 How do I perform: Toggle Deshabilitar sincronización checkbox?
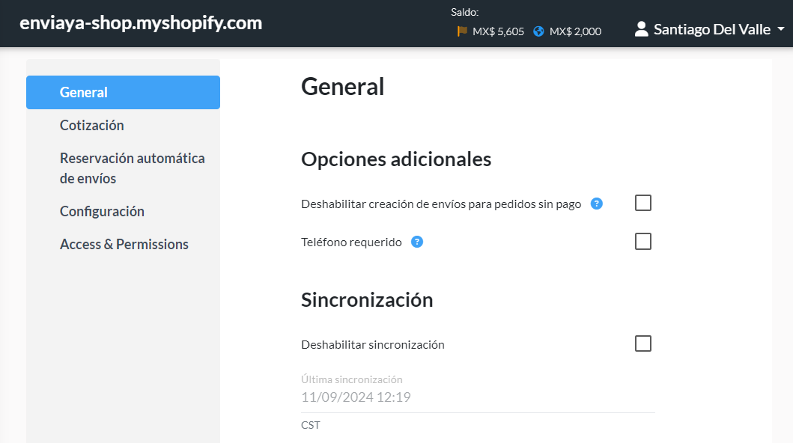642,343
